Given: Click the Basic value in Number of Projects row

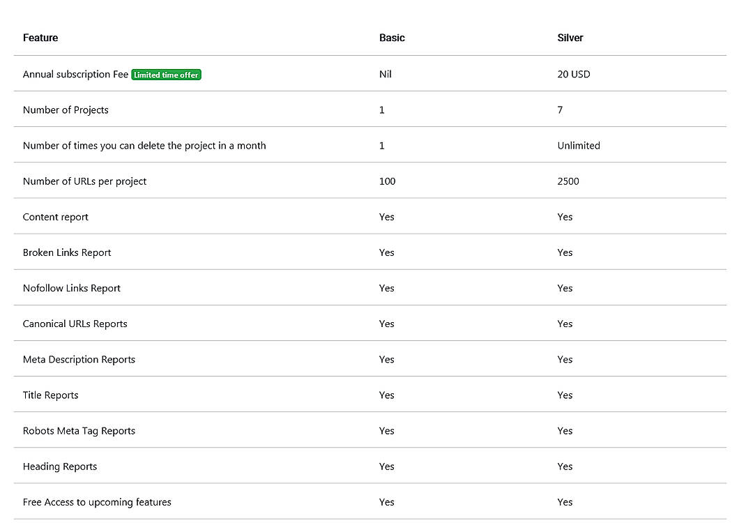Looking at the screenshot, I should pyautogui.click(x=381, y=110).
